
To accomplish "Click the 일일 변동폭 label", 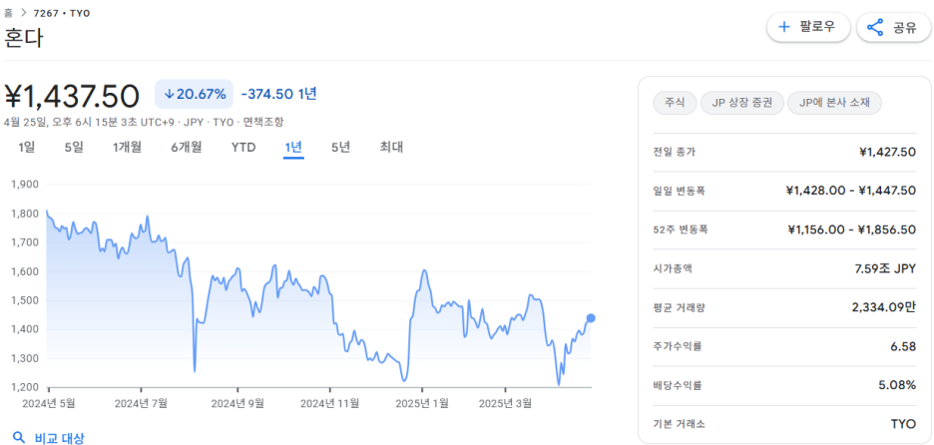I will pyautogui.click(x=681, y=192).
